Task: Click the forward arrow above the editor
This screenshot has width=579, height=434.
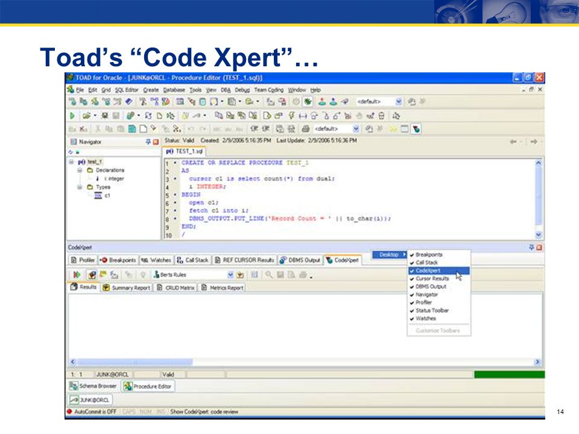Action: 534,142
